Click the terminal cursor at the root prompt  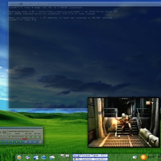(35, 20)
